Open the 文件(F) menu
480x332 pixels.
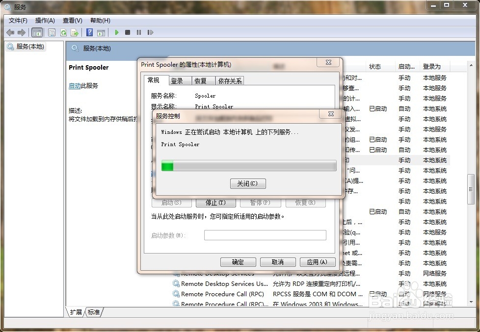click(x=18, y=21)
